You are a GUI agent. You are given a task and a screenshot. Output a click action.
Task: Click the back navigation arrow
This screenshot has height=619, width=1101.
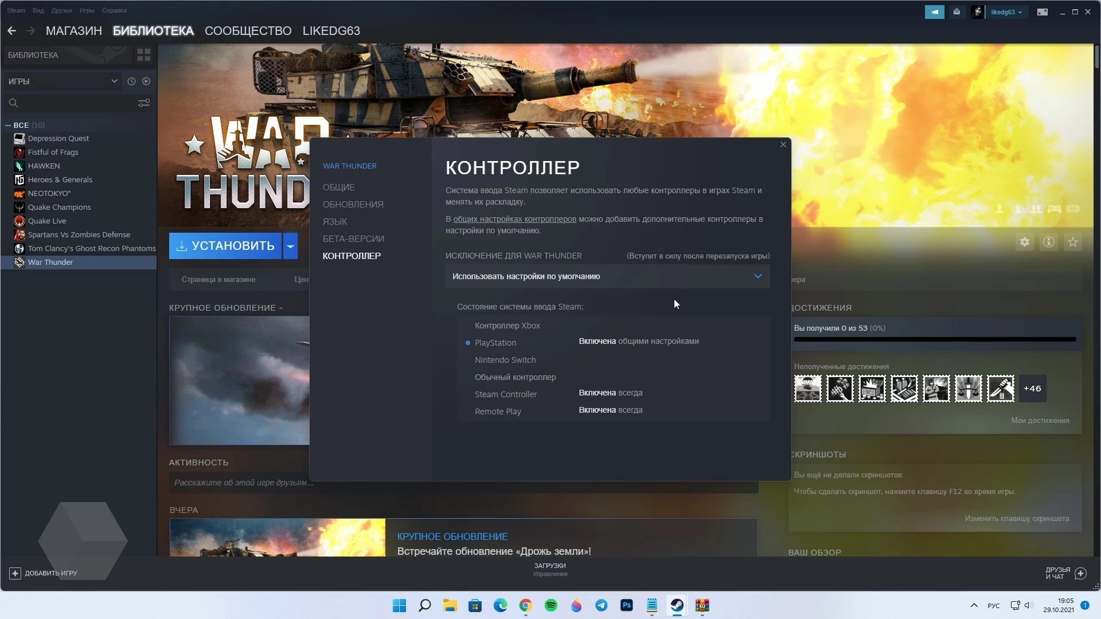click(x=11, y=31)
